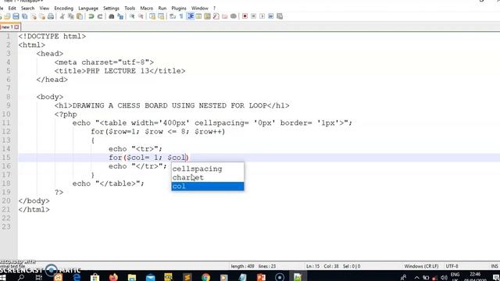Undo last edit with the Undo arrow

pos(91,16)
